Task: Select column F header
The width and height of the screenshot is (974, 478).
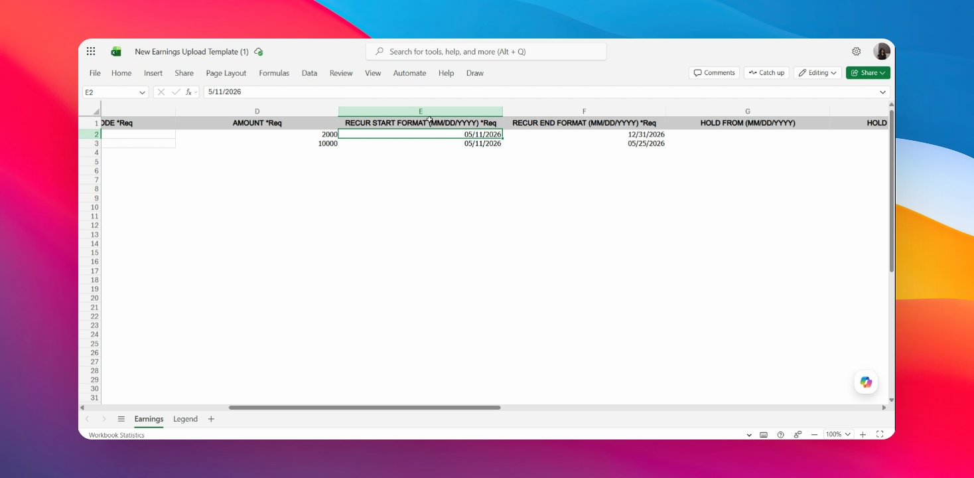Action: [584, 112]
